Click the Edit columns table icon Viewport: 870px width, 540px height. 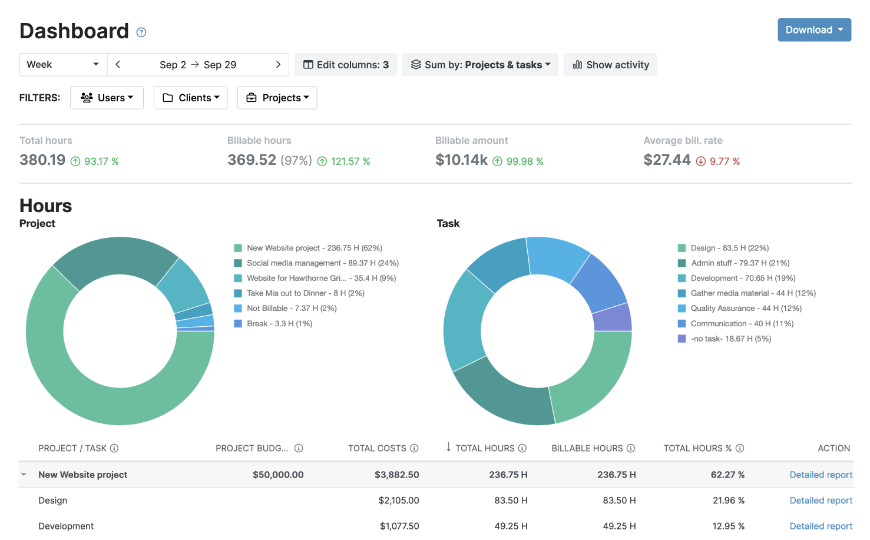coord(309,65)
